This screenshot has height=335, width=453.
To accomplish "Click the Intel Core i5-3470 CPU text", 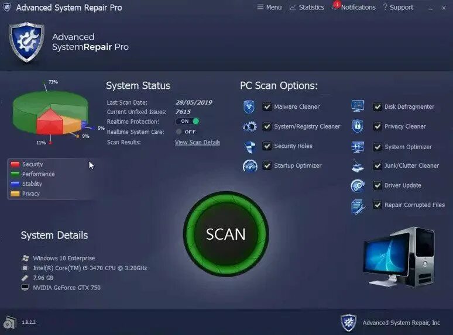I will pyautogui.click(x=90, y=268).
